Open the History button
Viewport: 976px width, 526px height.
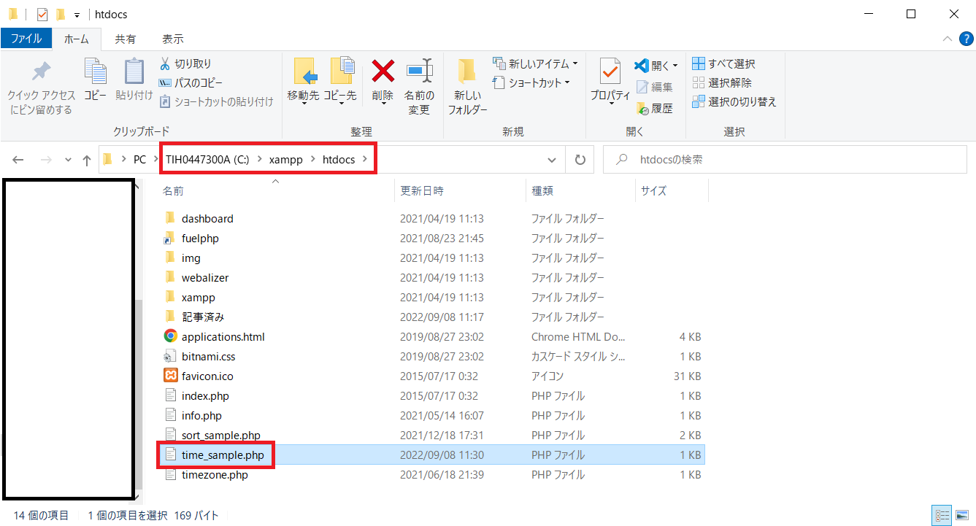click(x=654, y=109)
